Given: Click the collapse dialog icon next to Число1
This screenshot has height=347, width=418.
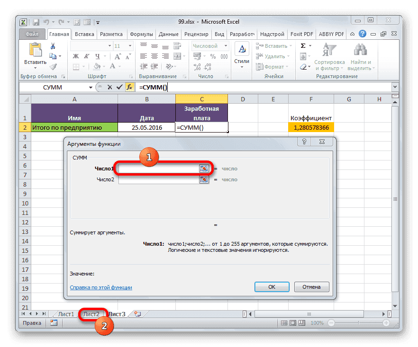Looking at the screenshot, I should coord(204,169).
